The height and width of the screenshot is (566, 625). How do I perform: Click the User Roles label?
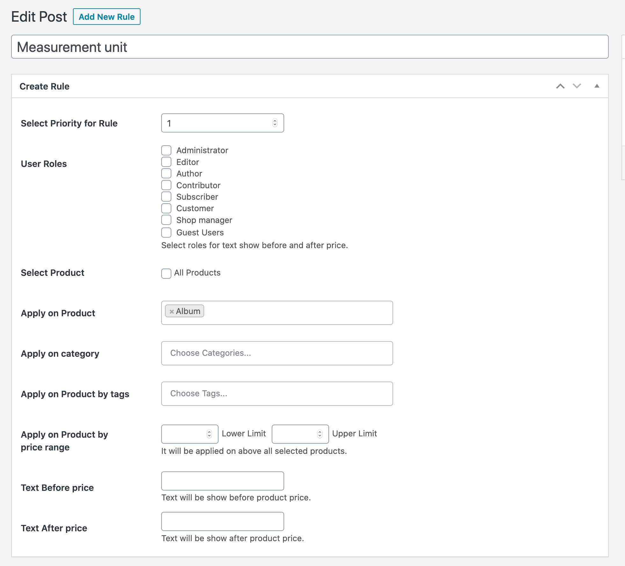coord(44,164)
